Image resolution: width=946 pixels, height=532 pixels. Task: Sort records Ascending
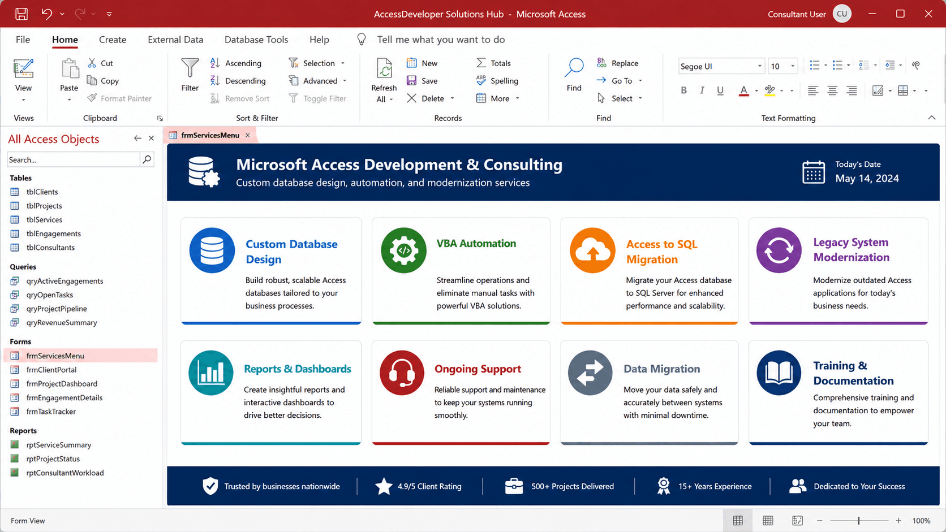click(236, 63)
